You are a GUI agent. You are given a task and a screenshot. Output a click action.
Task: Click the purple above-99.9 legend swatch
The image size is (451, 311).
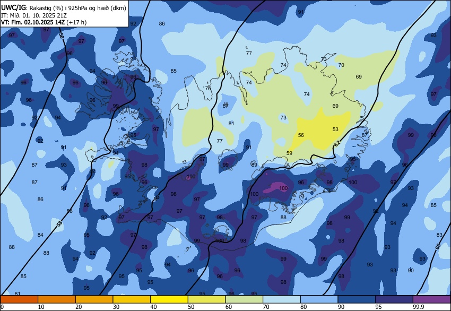coord(432,299)
